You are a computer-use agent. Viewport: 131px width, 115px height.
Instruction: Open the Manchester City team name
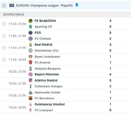[47, 51]
